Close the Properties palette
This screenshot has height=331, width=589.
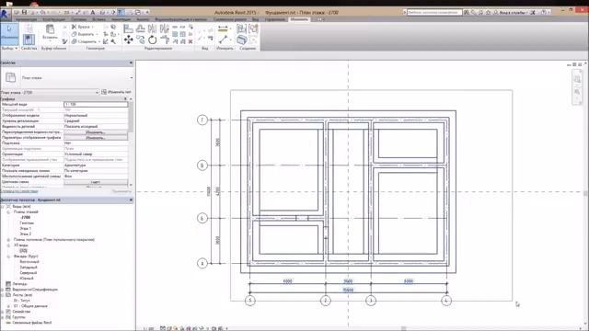[x=131, y=63]
